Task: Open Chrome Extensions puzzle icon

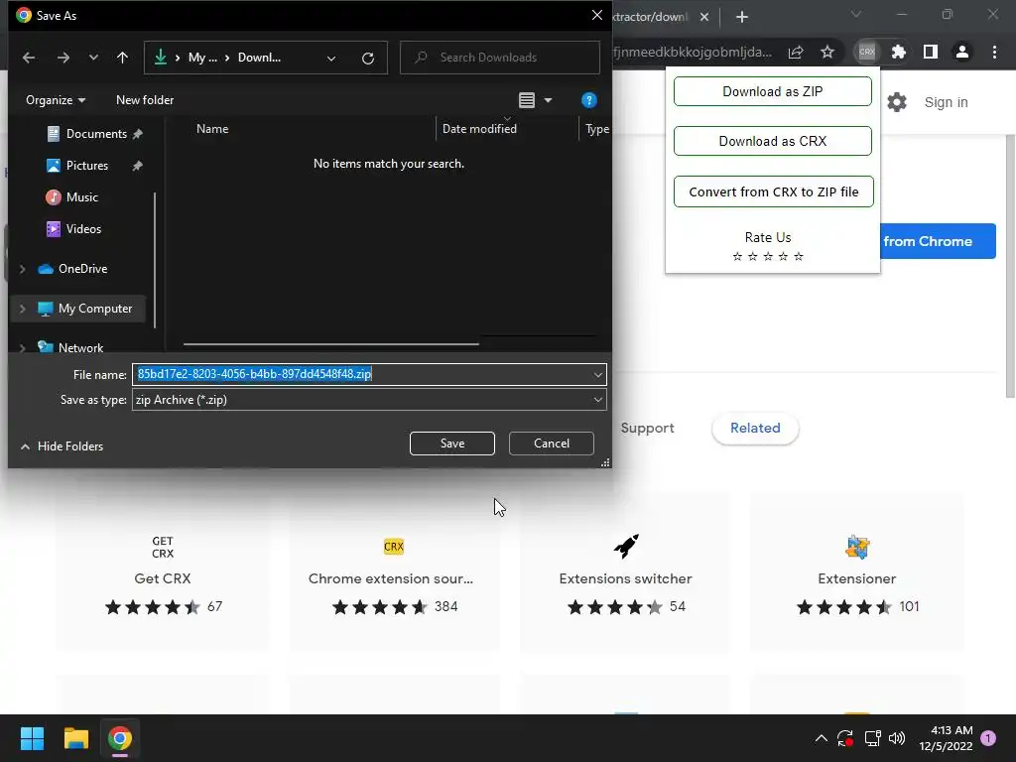Action: pos(899,52)
